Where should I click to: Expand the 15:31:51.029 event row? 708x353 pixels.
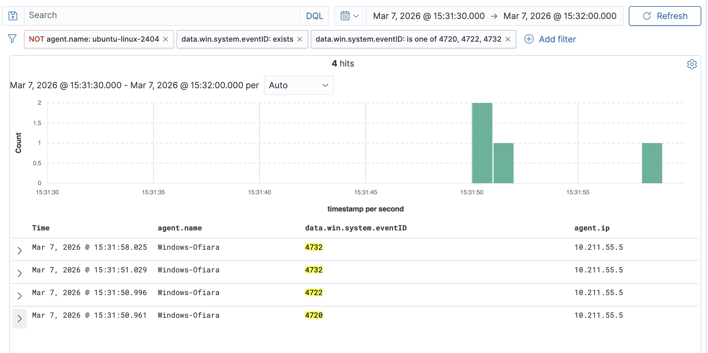20,273
